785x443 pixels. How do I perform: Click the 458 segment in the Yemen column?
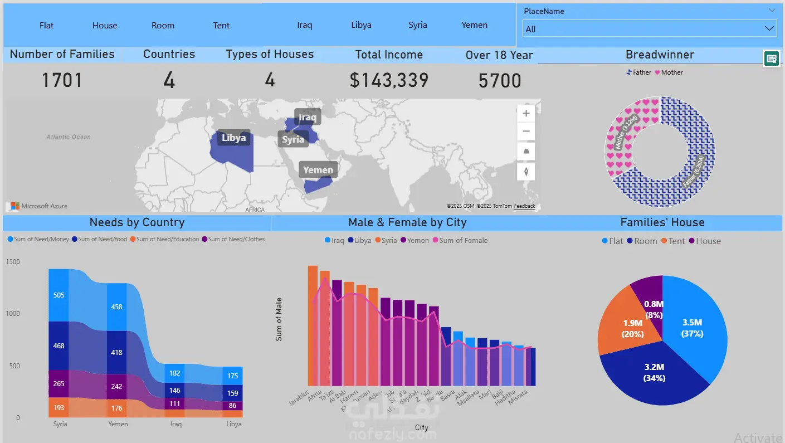(116, 307)
